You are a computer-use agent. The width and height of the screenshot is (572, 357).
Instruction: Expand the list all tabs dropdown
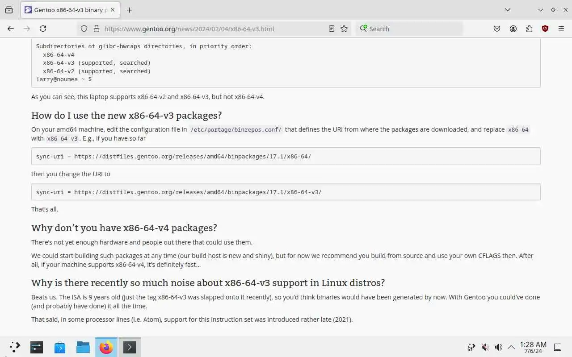pyautogui.click(x=508, y=10)
